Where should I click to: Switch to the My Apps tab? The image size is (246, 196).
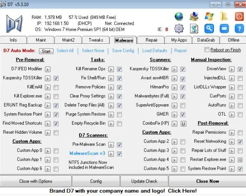tap(179, 40)
